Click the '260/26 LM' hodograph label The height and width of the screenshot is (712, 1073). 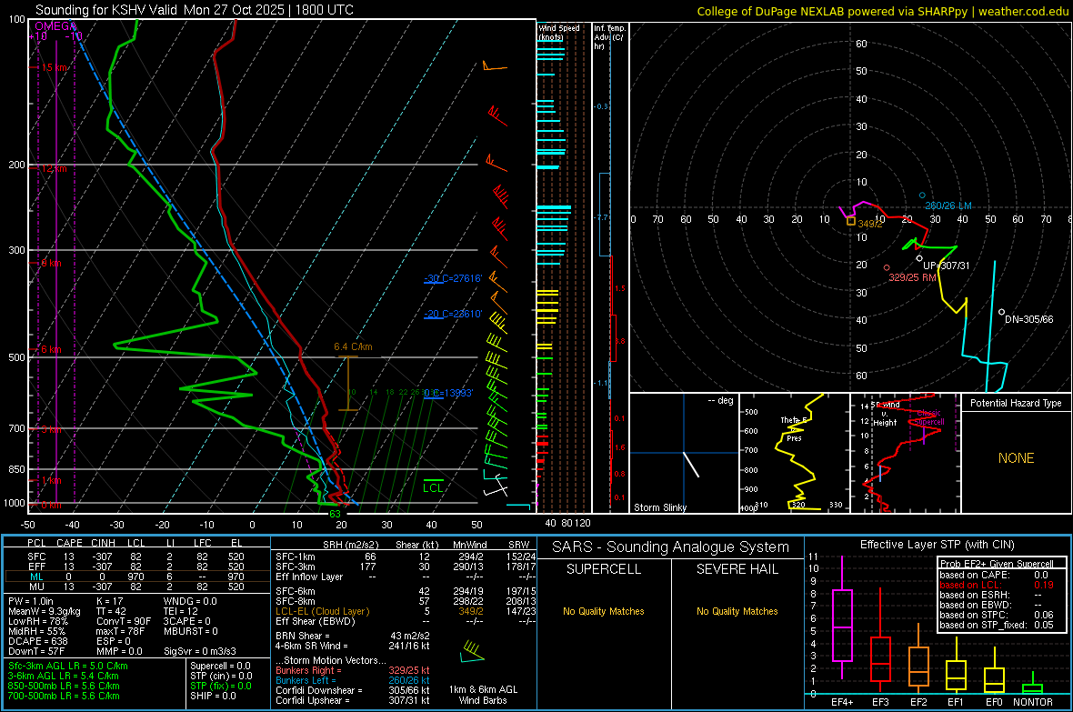click(x=948, y=206)
